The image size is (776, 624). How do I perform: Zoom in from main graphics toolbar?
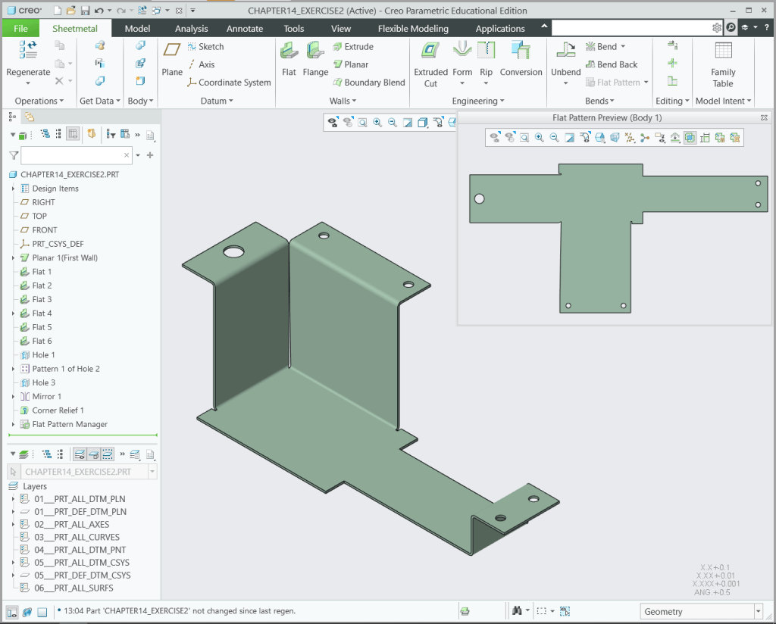pos(377,122)
